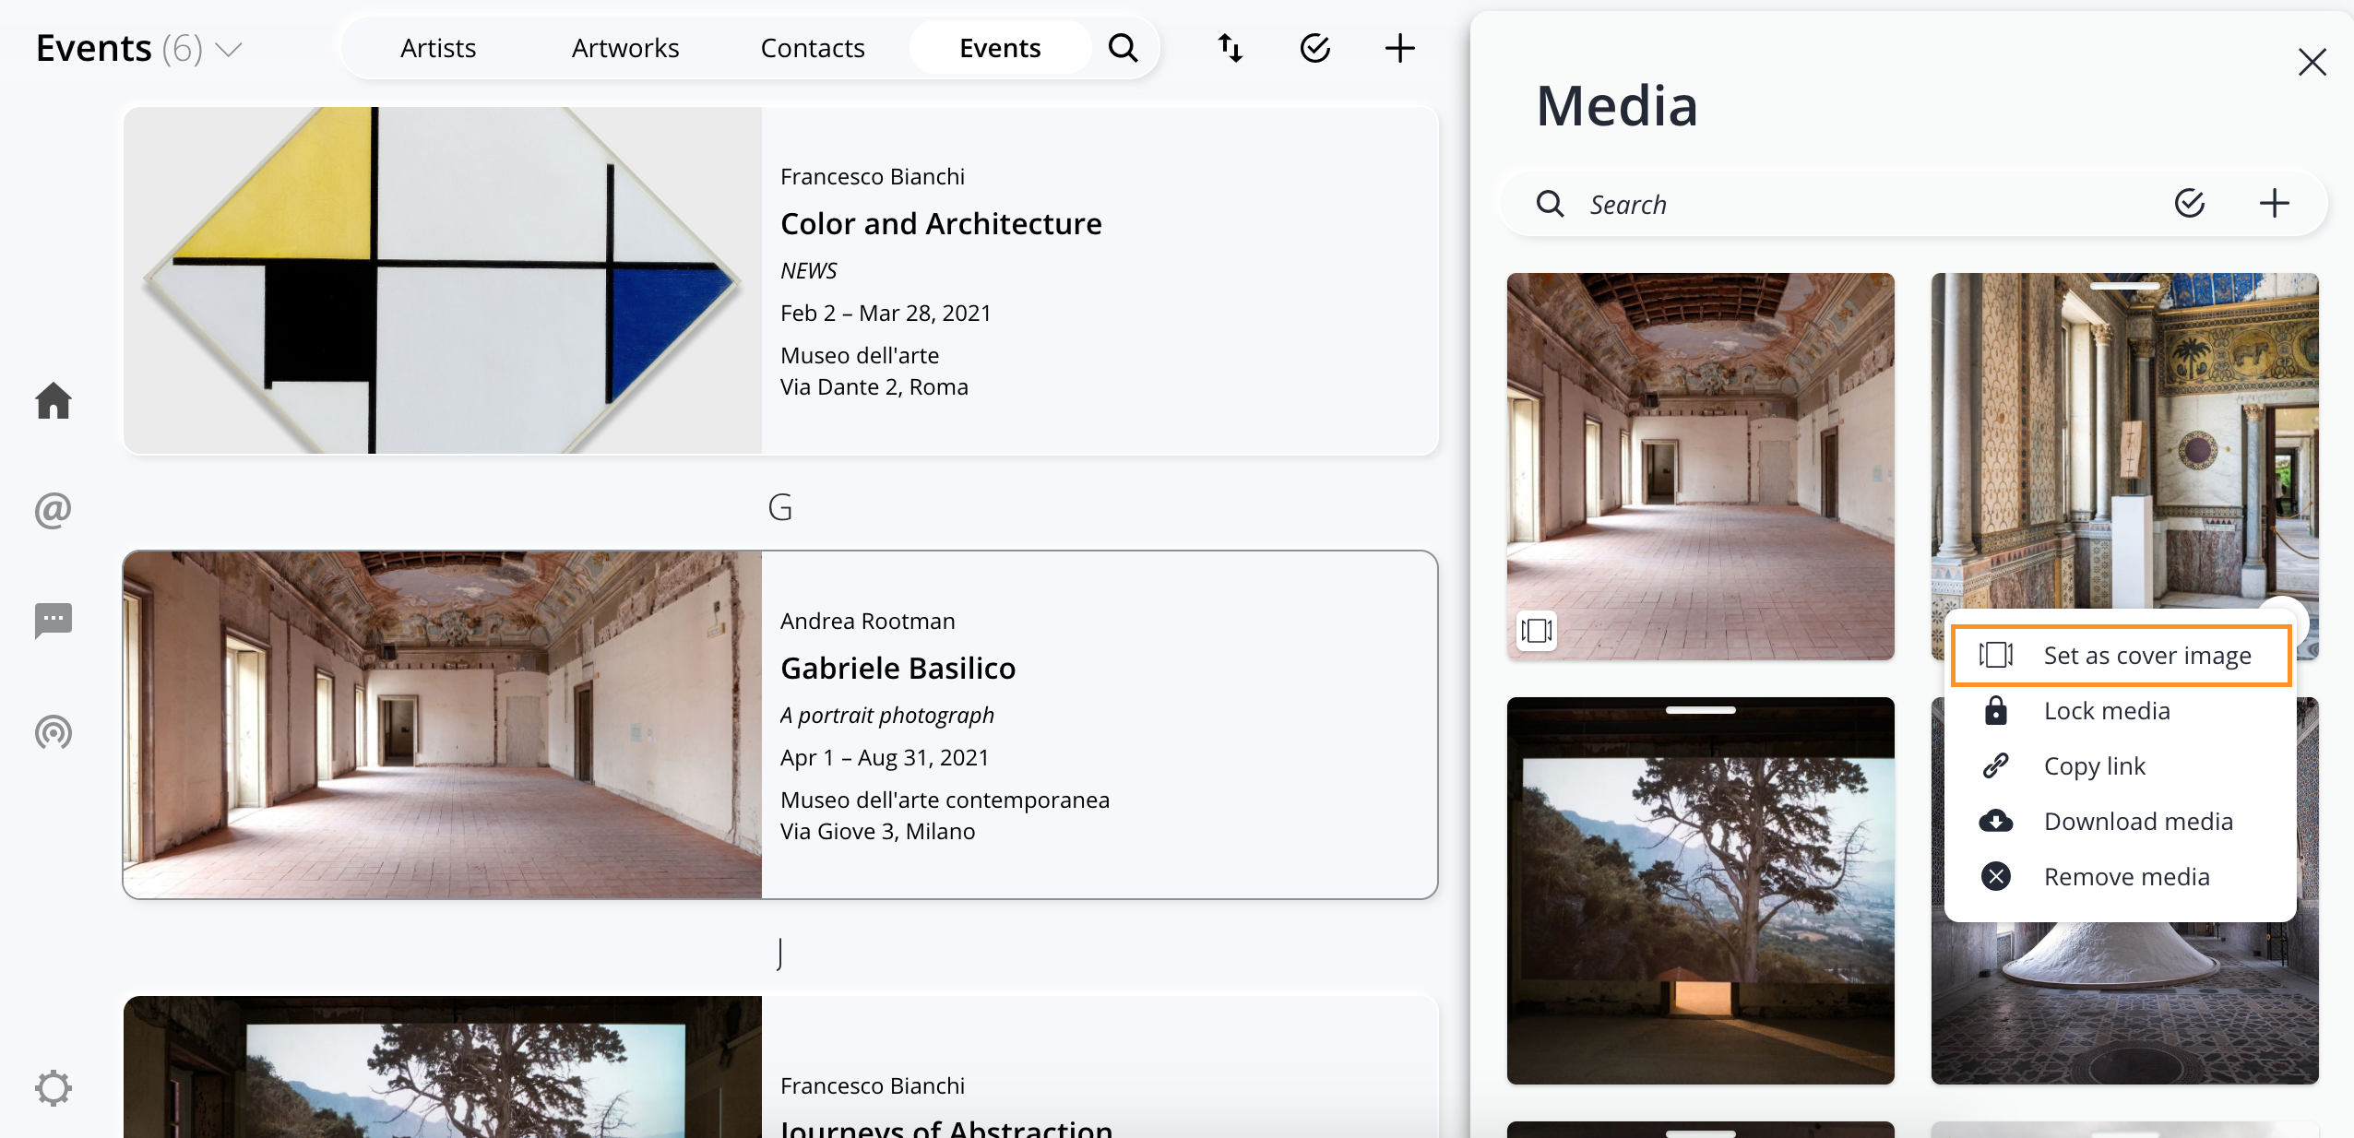2354x1138 pixels.
Task: Toggle select mode in the Events toolbar
Action: tap(1315, 48)
